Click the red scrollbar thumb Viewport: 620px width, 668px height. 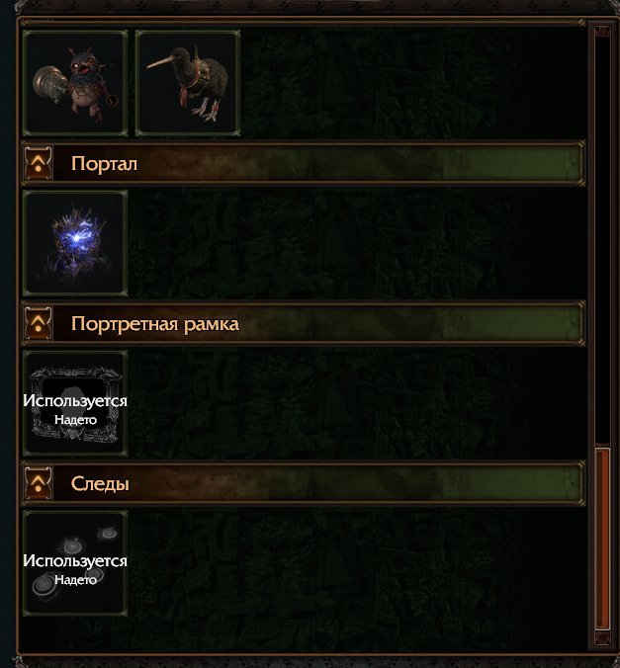pyautogui.click(x=602, y=539)
